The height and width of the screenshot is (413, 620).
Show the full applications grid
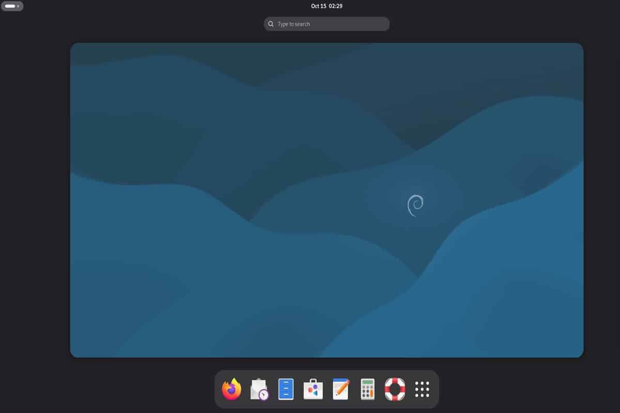pyautogui.click(x=422, y=389)
